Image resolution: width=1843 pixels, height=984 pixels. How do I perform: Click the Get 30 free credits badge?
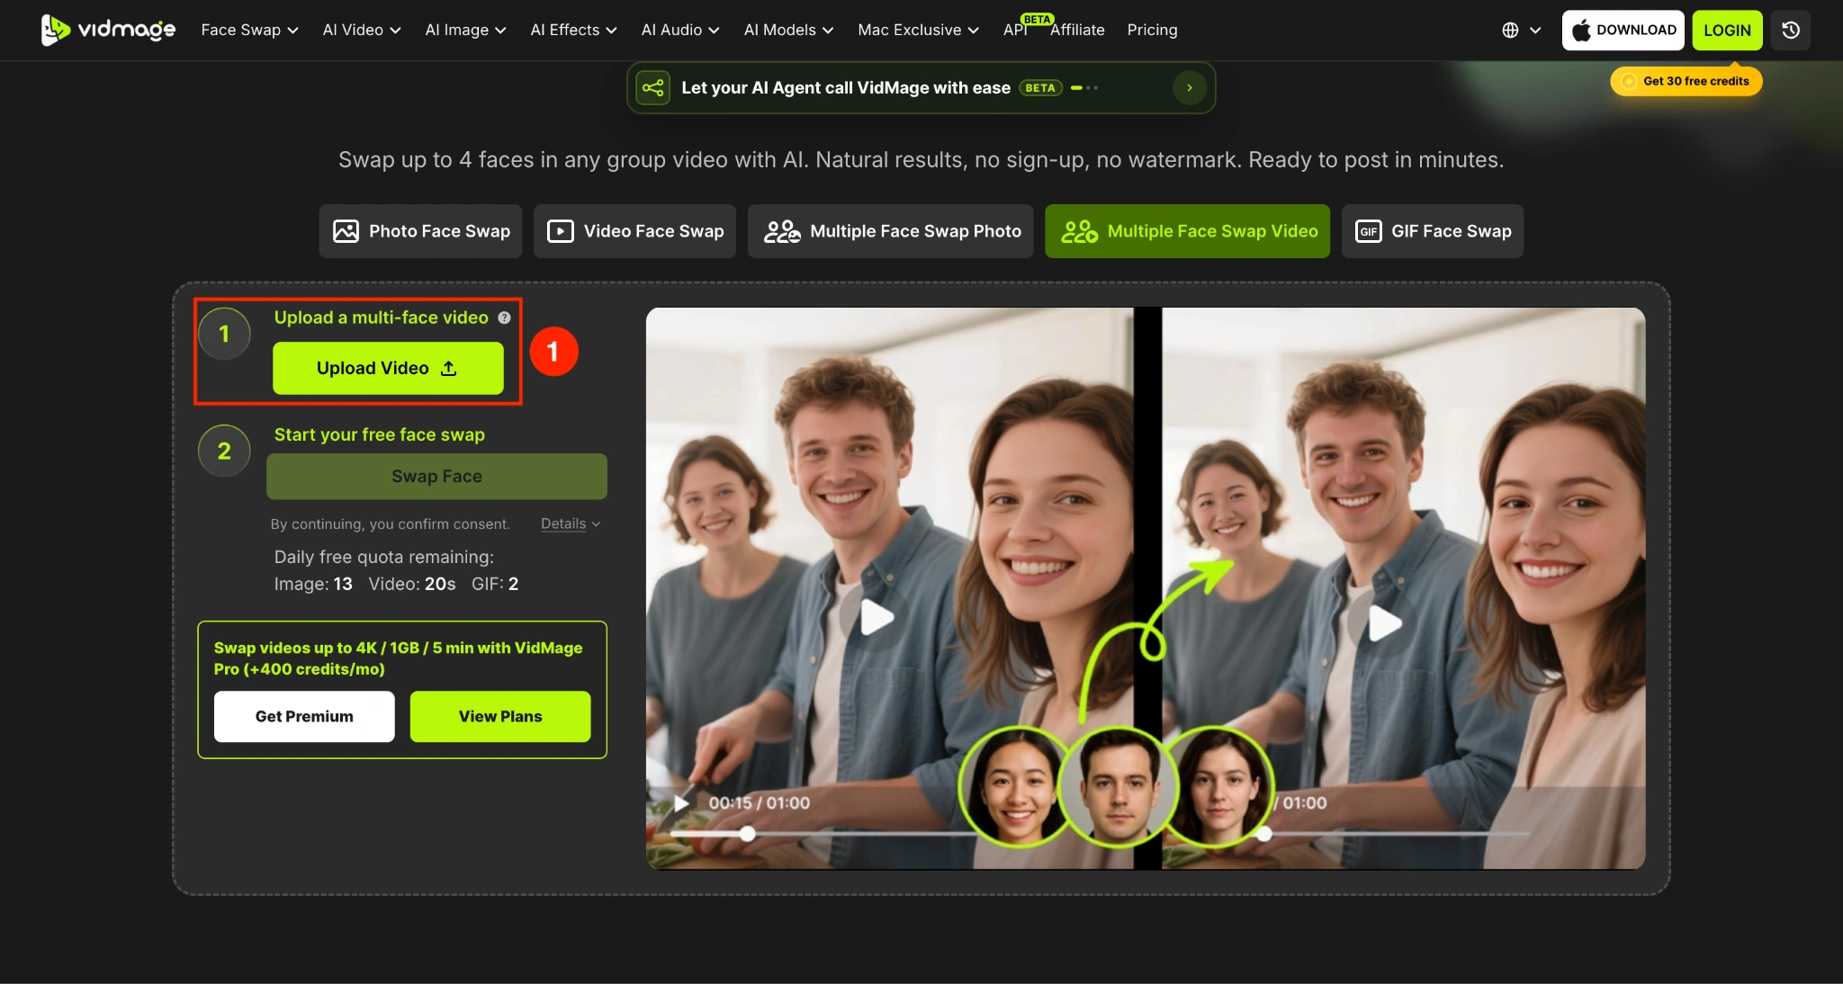point(1686,81)
